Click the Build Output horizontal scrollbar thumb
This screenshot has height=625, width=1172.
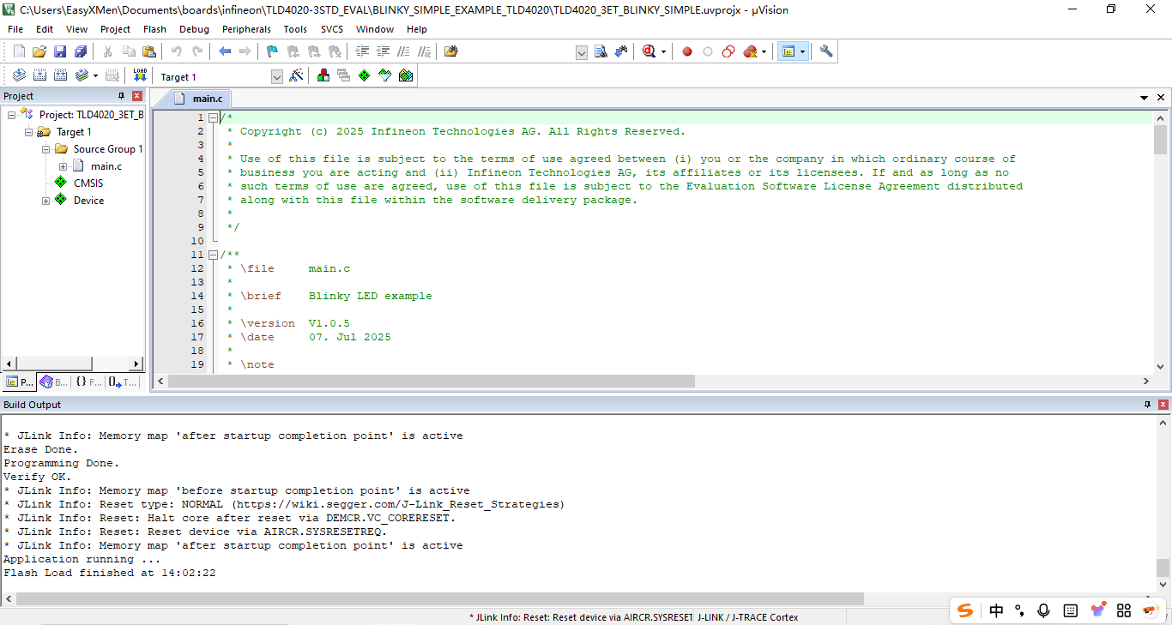[x=440, y=598]
